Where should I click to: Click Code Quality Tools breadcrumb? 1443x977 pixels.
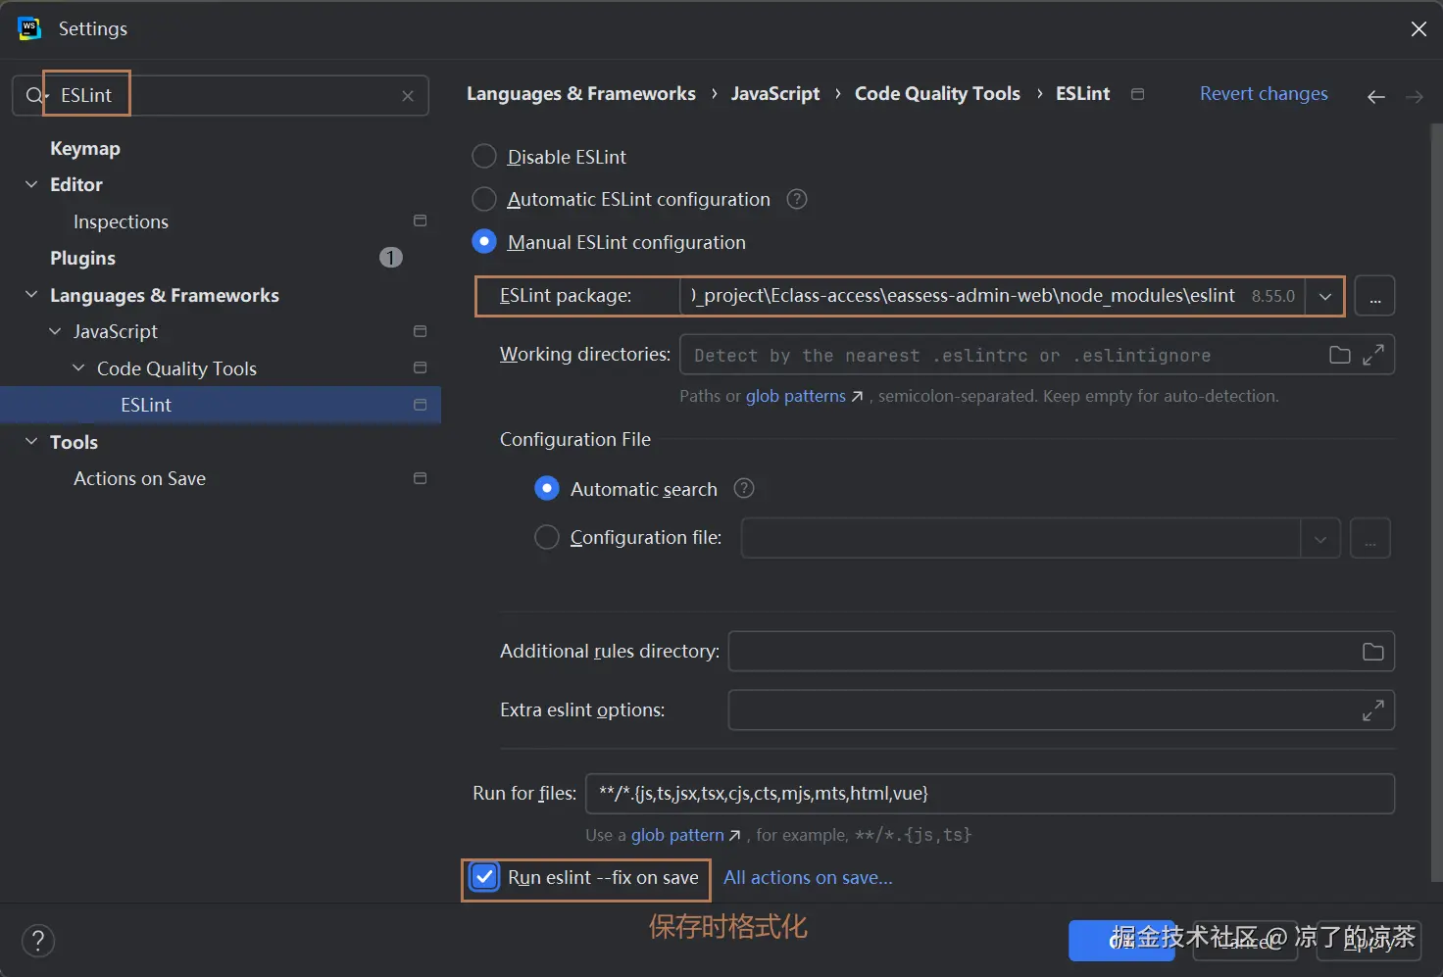click(x=937, y=94)
